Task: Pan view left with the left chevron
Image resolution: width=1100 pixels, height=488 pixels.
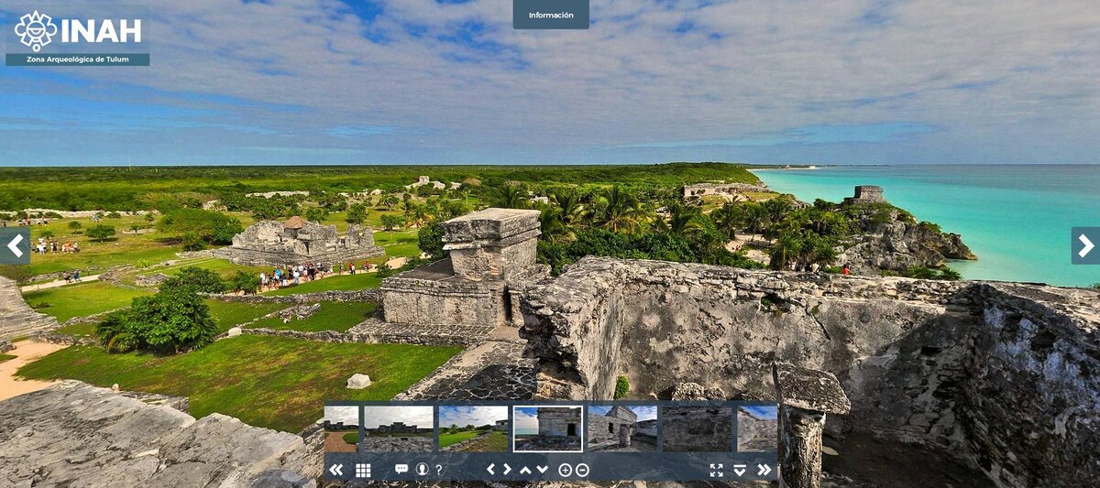Action: pos(490,470)
